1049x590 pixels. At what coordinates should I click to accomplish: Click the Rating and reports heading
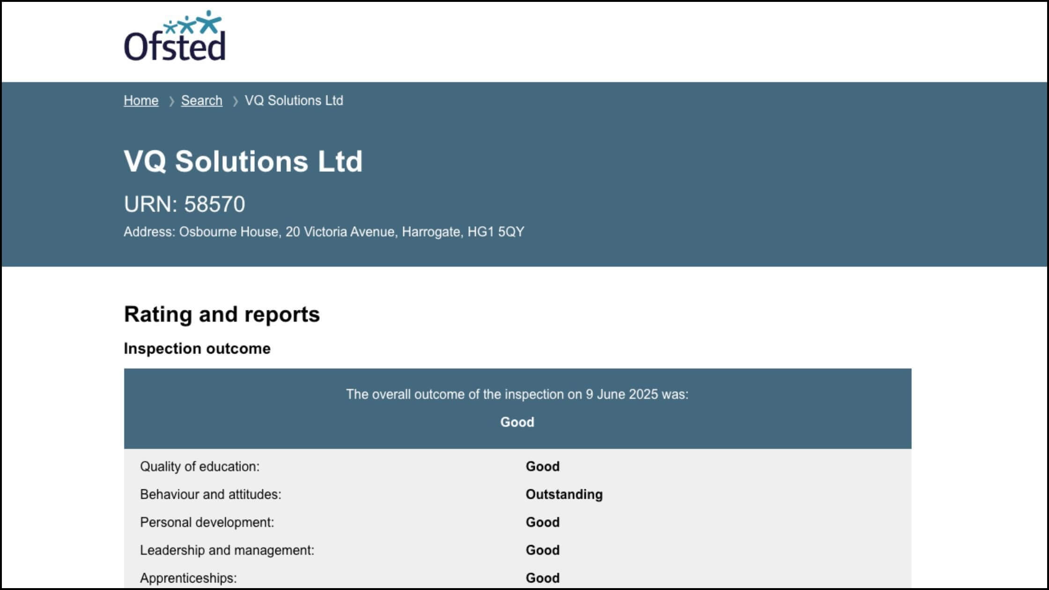coord(222,314)
